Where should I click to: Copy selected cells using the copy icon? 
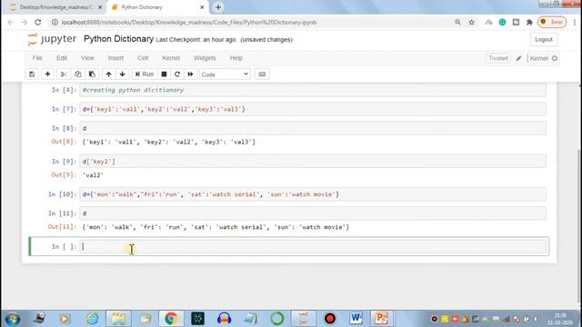coord(77,74)
